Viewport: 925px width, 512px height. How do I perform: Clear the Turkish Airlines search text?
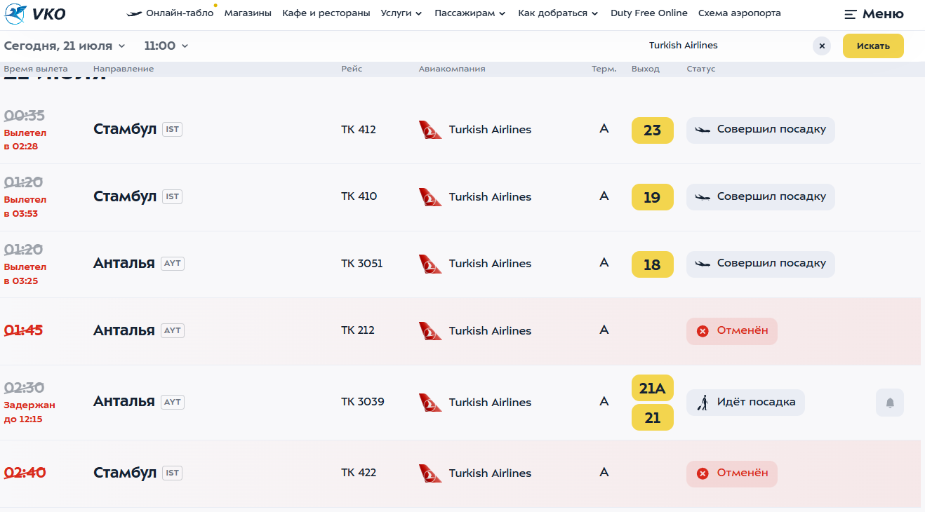click(x=822, y=46)
